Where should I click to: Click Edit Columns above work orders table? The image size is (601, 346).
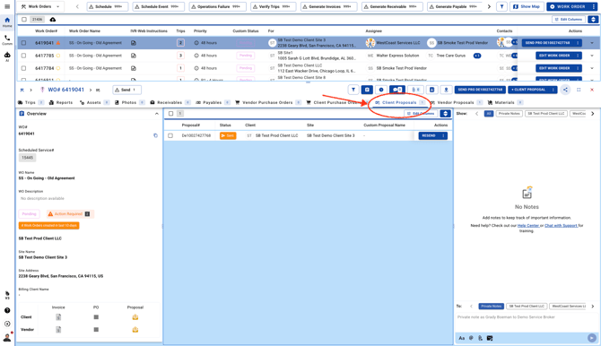(x=569, y=19)
